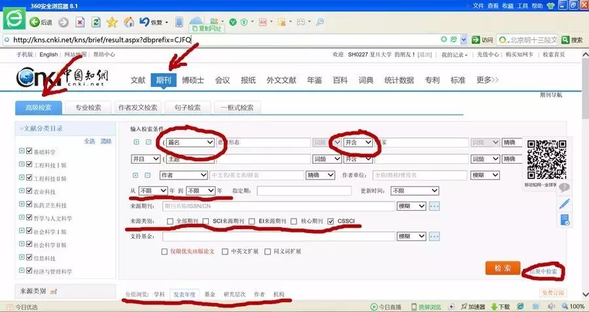The image size is (589, 312).
Task: Click the browser Back button 后退
Action: click(x=41, y=22)
